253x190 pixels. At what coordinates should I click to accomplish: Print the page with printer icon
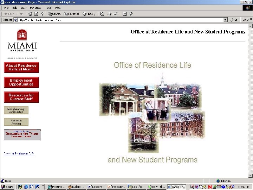pos(109,14)
